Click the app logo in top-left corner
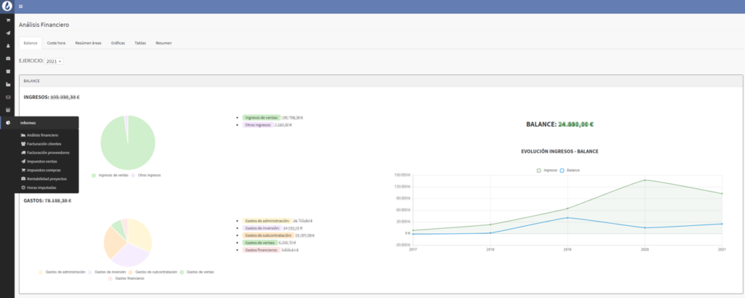The image size is (745, 298). click(x=7, y=7)
